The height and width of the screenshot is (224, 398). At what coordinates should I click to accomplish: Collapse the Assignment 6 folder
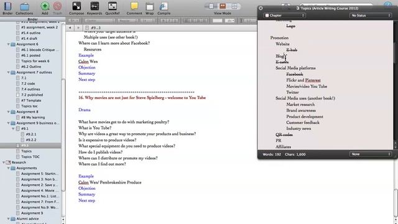coord(8,44)
